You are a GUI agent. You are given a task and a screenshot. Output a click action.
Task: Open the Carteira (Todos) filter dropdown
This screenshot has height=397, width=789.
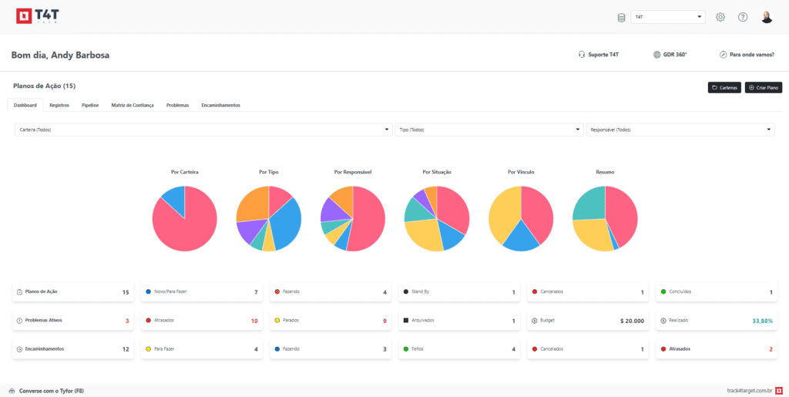point(203,130)
